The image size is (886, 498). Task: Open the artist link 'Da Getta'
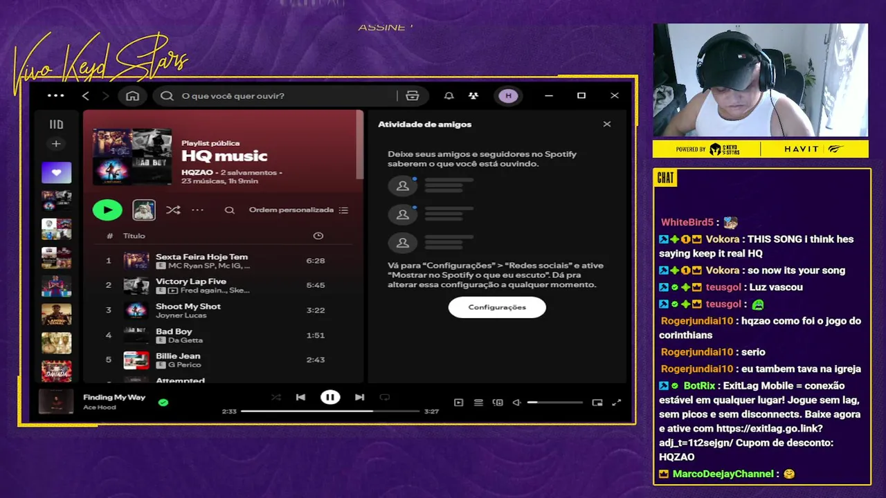point(186,340)
